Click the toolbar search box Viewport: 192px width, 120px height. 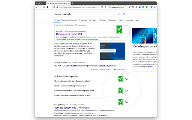tap(118, 7)
